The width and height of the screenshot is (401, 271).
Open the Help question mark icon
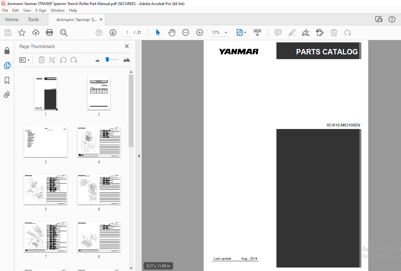pyautogui.click(x=392, y=20)
